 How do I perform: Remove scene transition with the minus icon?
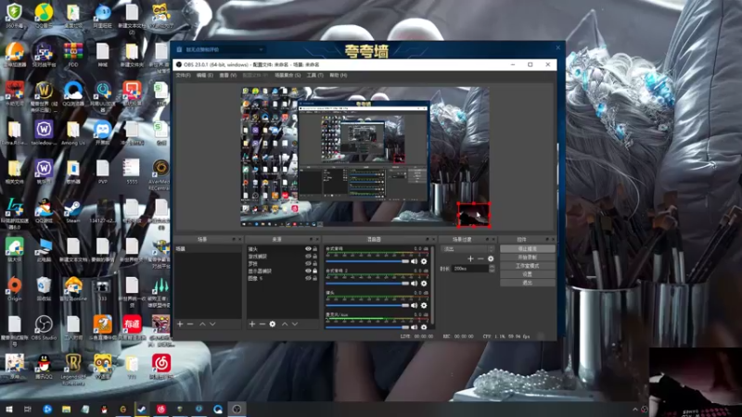[480, 259]
